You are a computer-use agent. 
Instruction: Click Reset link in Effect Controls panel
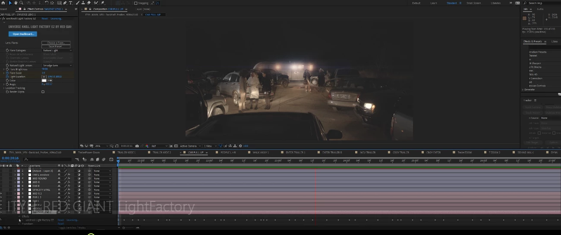pos(45,19)
